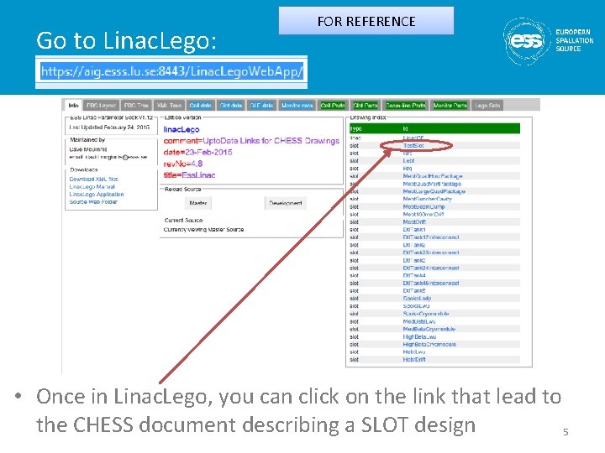The height and width of the screenshot is (453, 605).
Task: Open the DtlTank3 drawing link
Action: click(x=414, y=260)
